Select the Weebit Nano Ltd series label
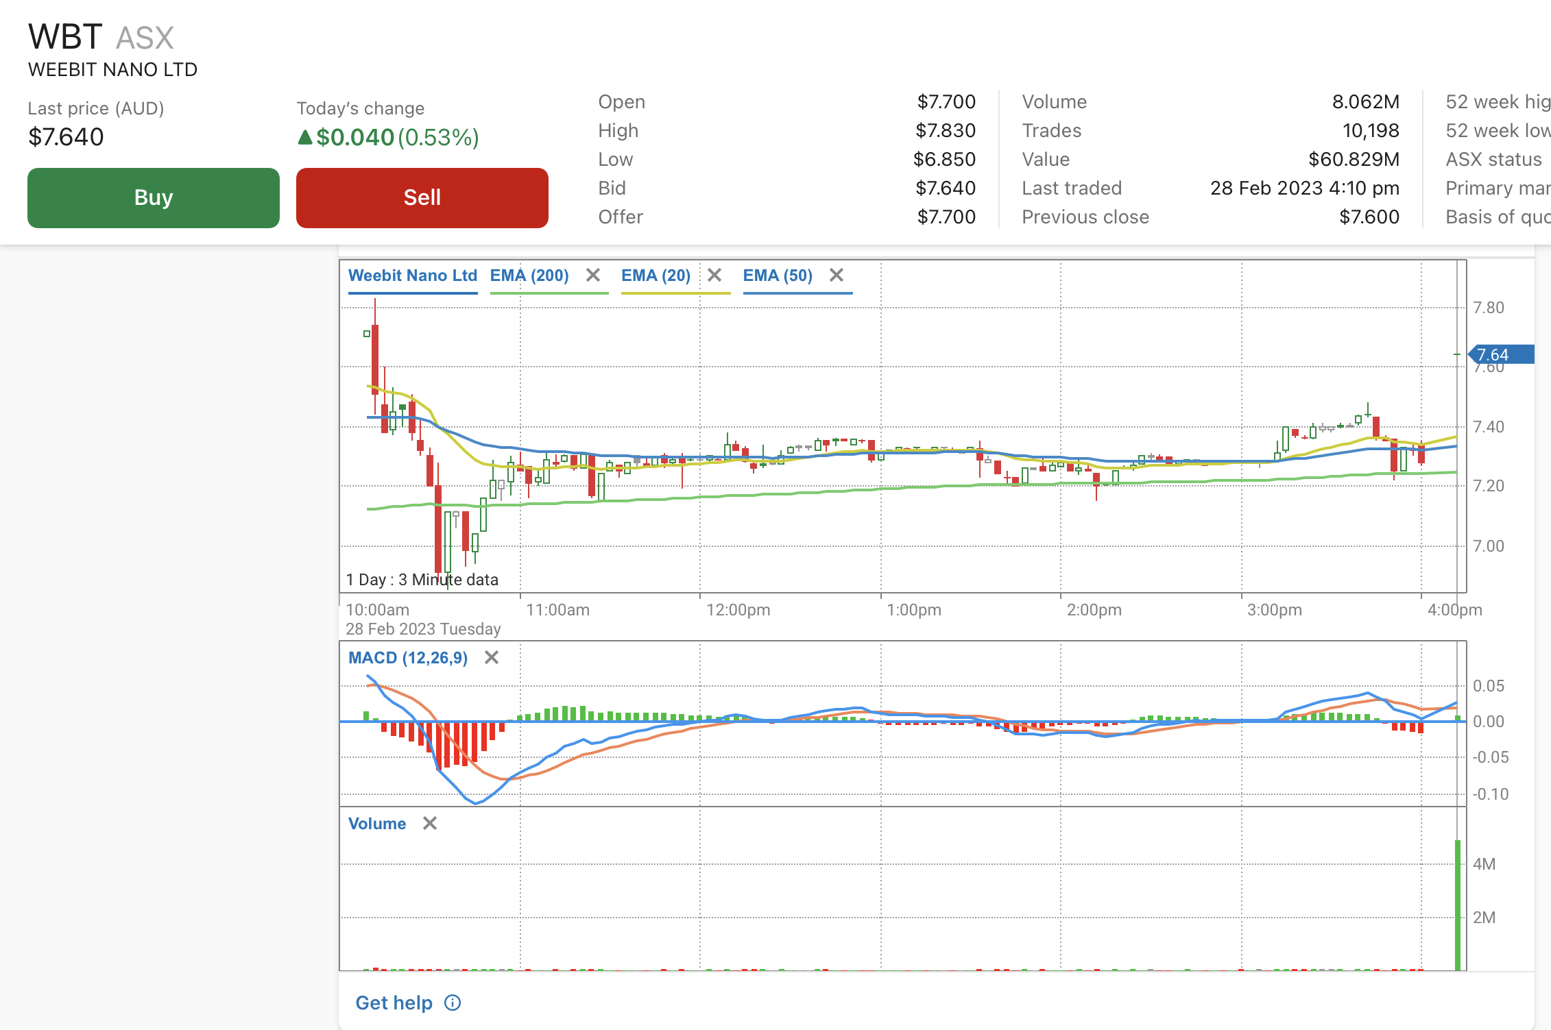Screen dimensions: 1551x1030 click(412, 275)
